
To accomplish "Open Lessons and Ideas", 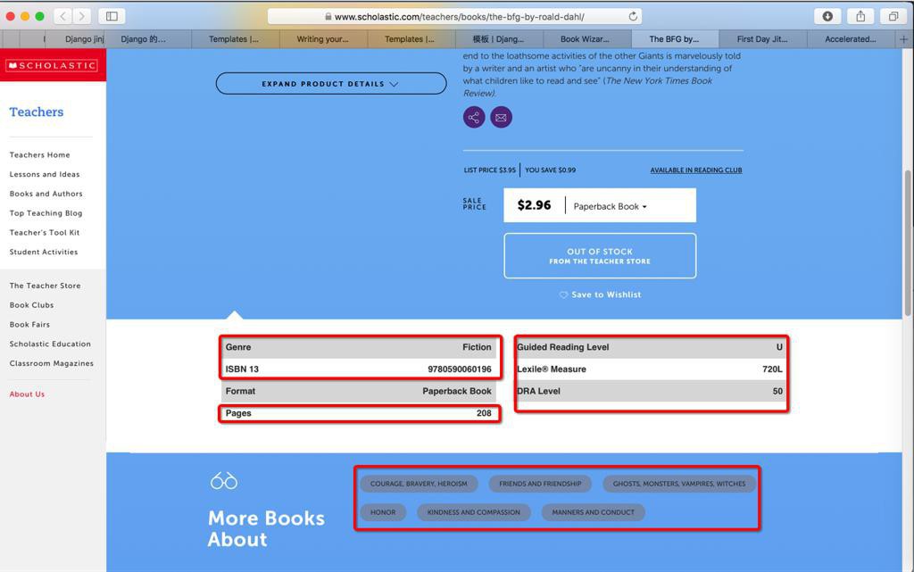I will pos(45,174).
